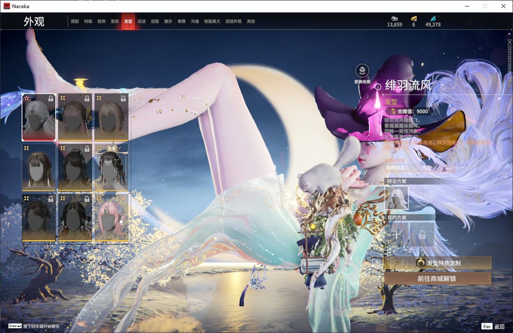Click the Enter chat hint 按下回车键开始聊天
This screenshot has width=513, height=333.
pos(34,326)
